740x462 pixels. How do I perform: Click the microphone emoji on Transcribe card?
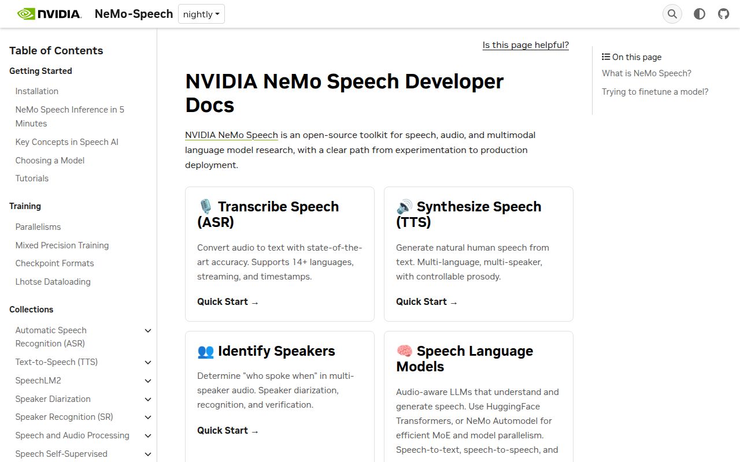(x=205, y=207)
